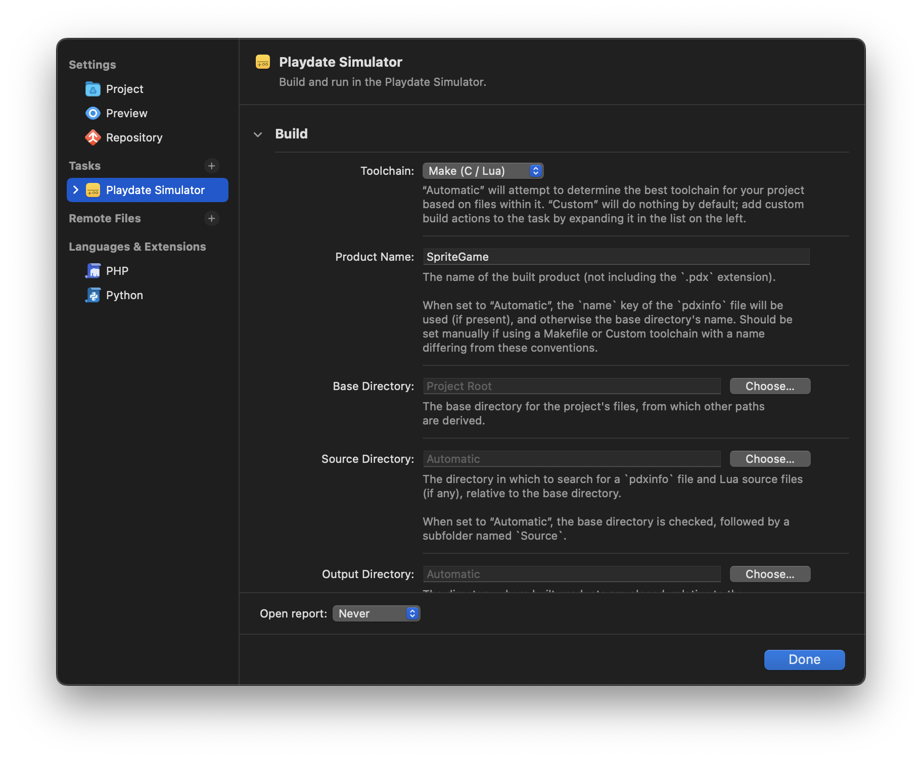
Task: Click the Source Directory text field
Action: [x=572, y=459]
